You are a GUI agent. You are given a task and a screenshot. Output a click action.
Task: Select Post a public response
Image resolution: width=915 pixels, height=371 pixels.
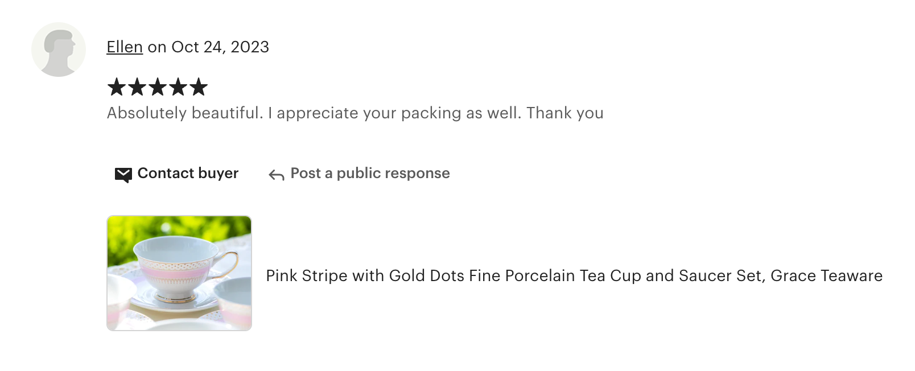coord(370,174)
